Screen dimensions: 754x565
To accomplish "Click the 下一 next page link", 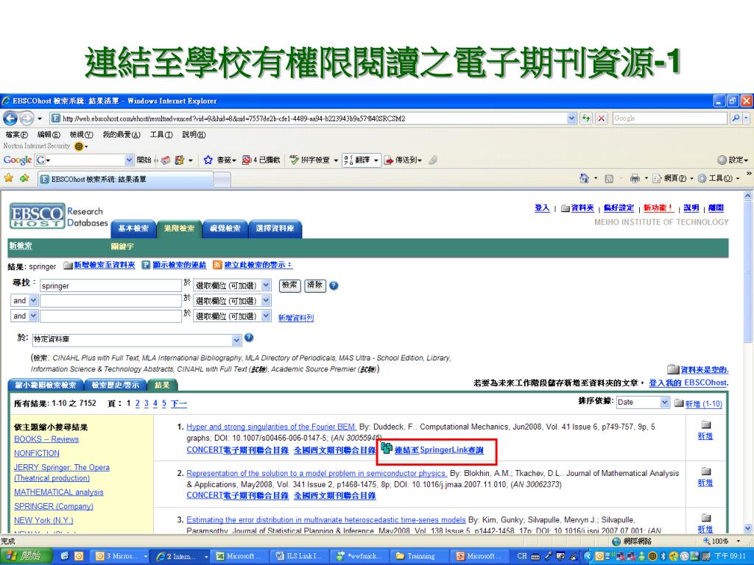I will (x=178, y=404).
